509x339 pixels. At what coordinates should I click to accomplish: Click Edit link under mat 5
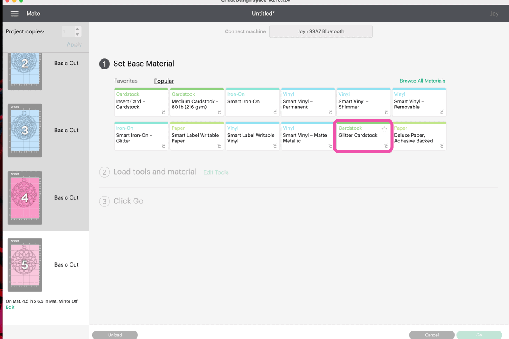point(10,307)
